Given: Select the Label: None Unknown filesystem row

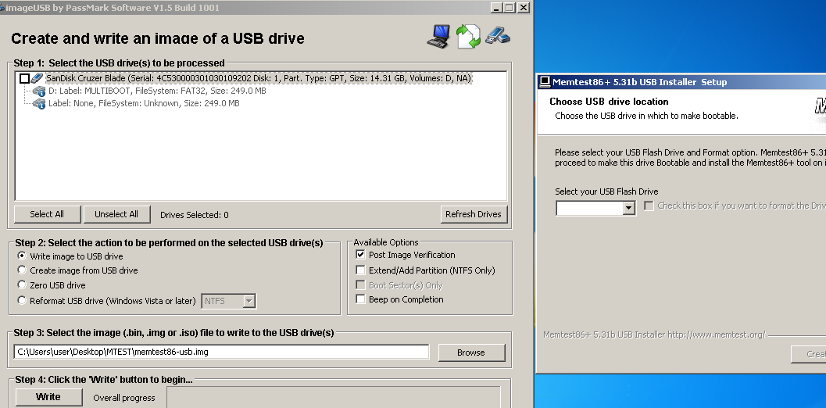Looking at the screenshot, I should [144, 103].
